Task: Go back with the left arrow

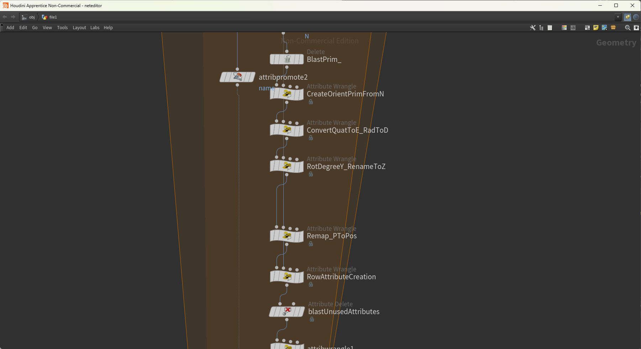Action: point(5,17)
